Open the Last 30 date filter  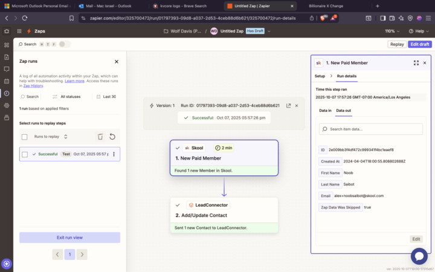point(106,97)
